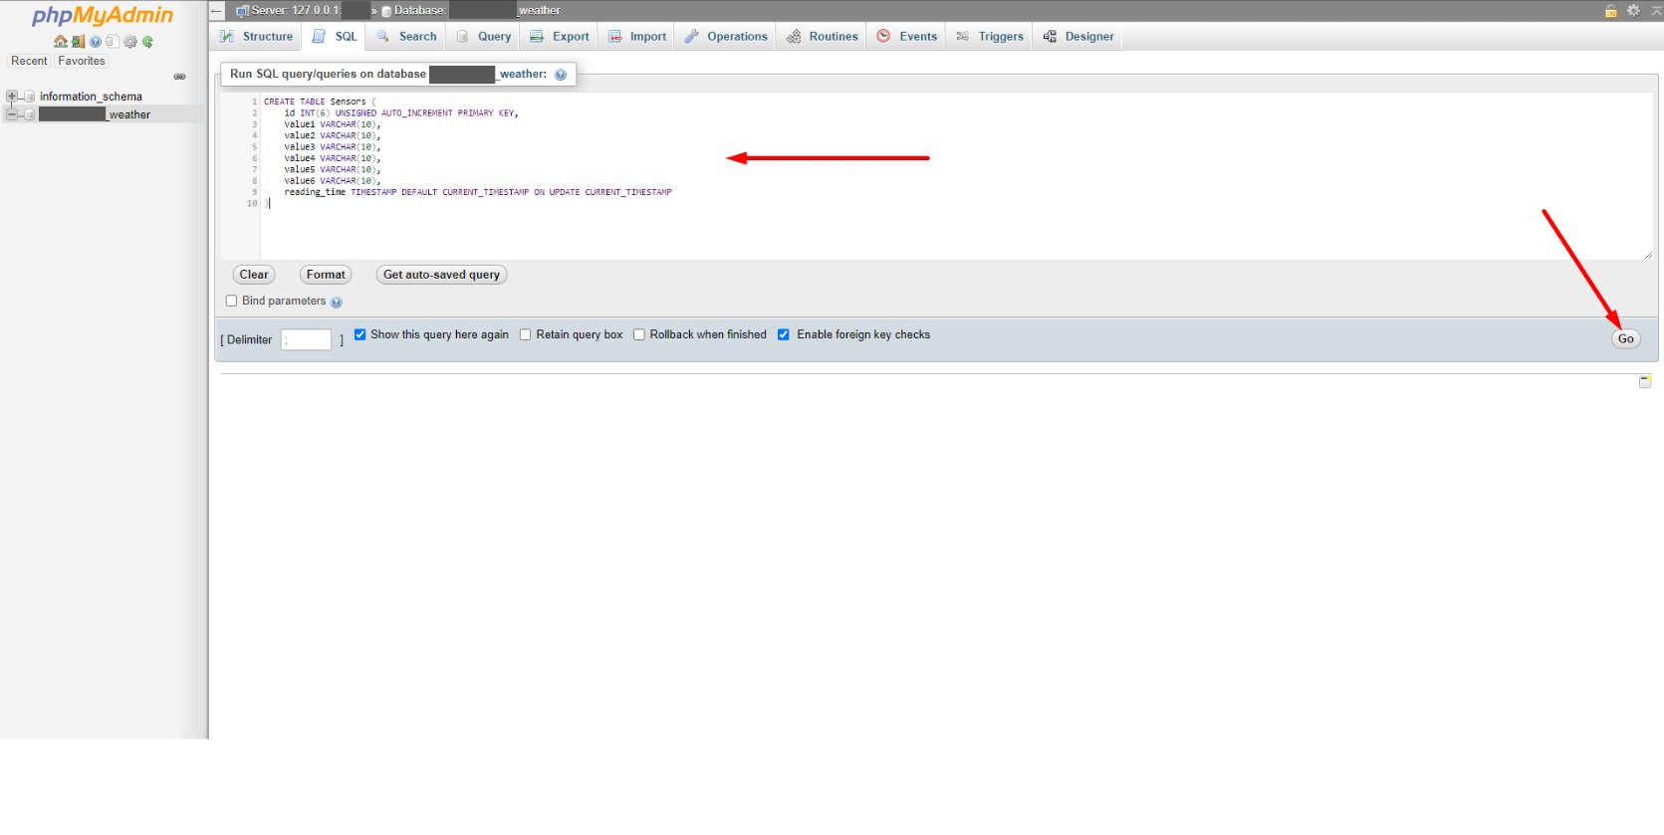The image size is (1664, 835).
Task: Click the phpMyAdmin logo
Action: pos(103,15)
